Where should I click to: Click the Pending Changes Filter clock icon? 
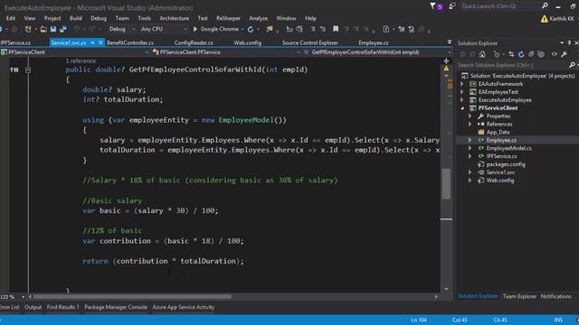pyautogui.click(x=497, y=54)
